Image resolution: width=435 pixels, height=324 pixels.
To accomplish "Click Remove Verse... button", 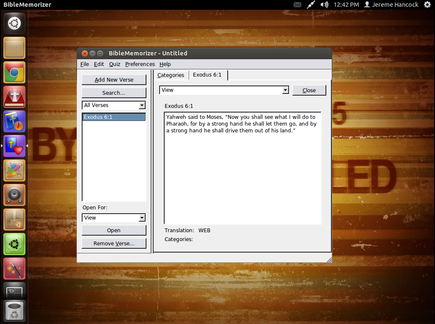I will [x=114, y=243].
